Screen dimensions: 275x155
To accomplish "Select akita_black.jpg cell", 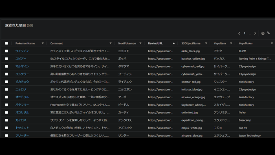I will (191, 51).
